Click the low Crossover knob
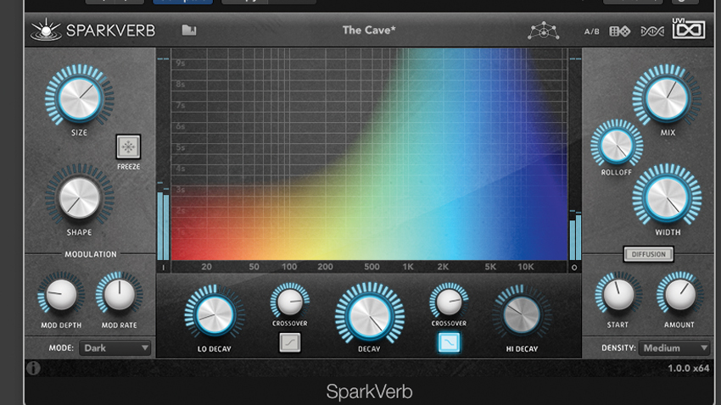 pyautogui.click(x=290, y=302)
